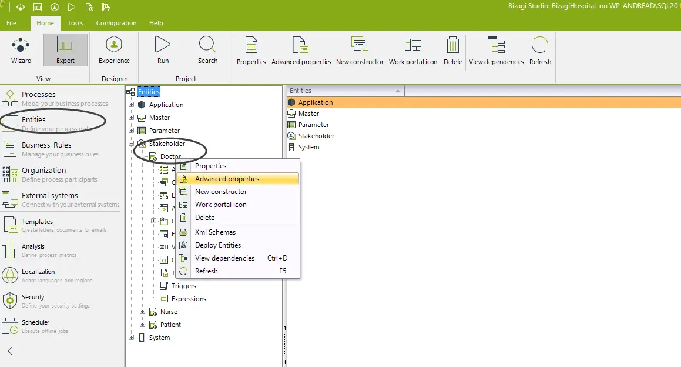This screenshot has height=367, width=681.
Task: Select Application row in entities list
Action: point(484,102)
